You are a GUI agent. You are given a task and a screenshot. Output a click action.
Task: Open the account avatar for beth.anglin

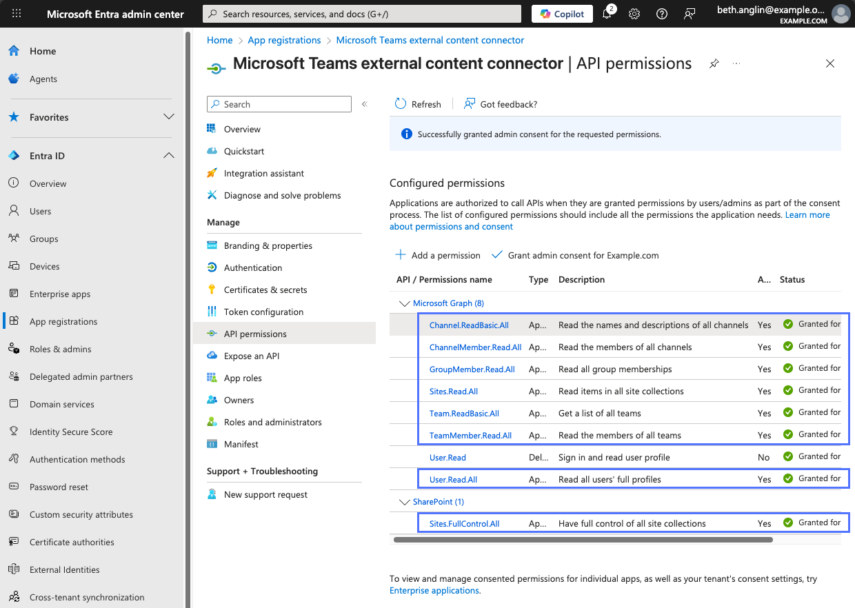click(841, 14)
